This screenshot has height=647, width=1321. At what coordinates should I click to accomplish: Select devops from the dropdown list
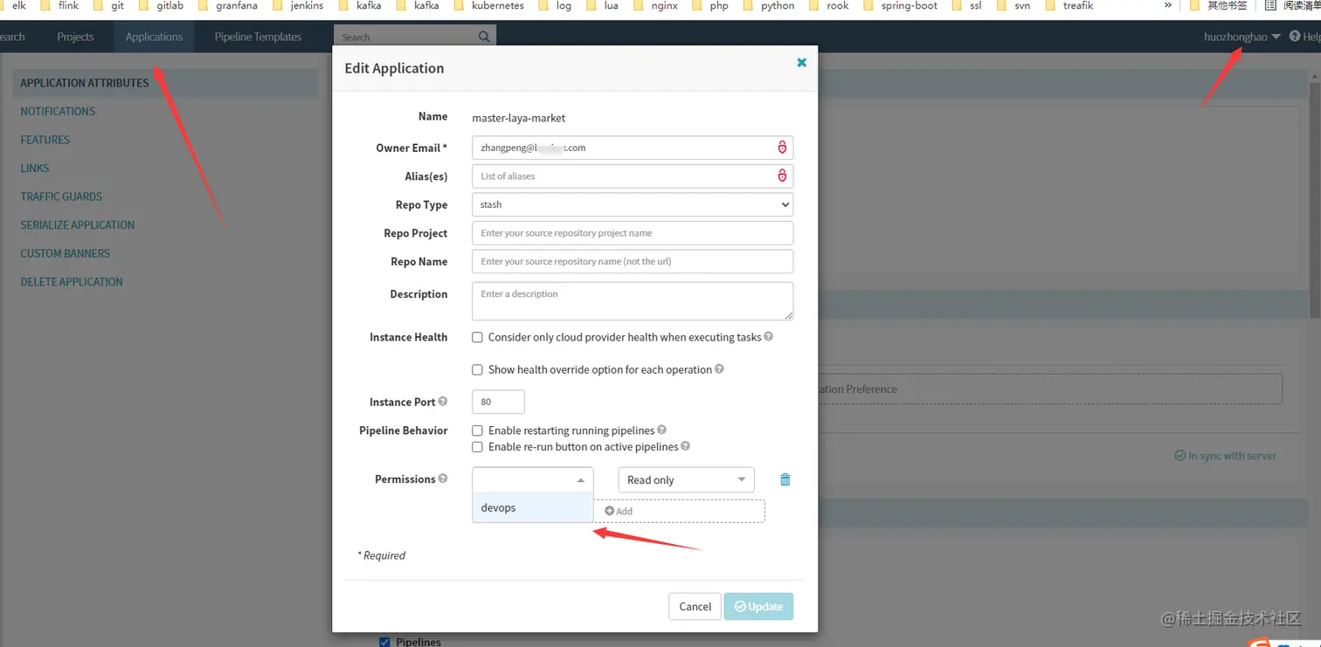click(x=533, y=507)
